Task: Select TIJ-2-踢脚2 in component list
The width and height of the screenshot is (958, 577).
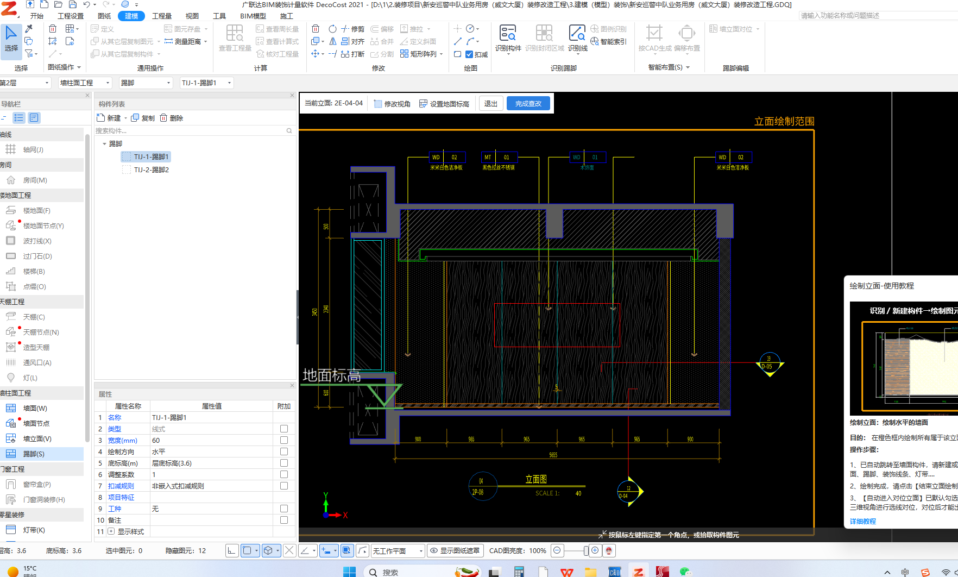Action: click(151, 170)
